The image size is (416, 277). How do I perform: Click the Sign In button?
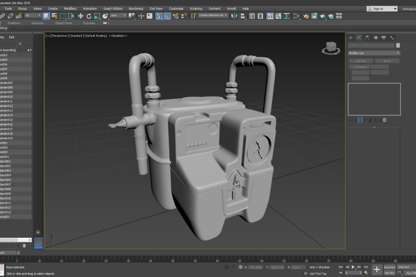click(x=382, y=9)
